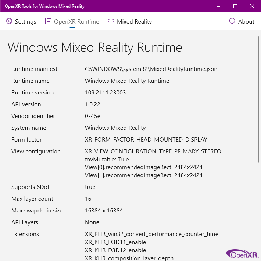Click the Runtime manifest label
The width and height of the screenshot is (261, 261).
pyautogui.click(x=34, y=69)
